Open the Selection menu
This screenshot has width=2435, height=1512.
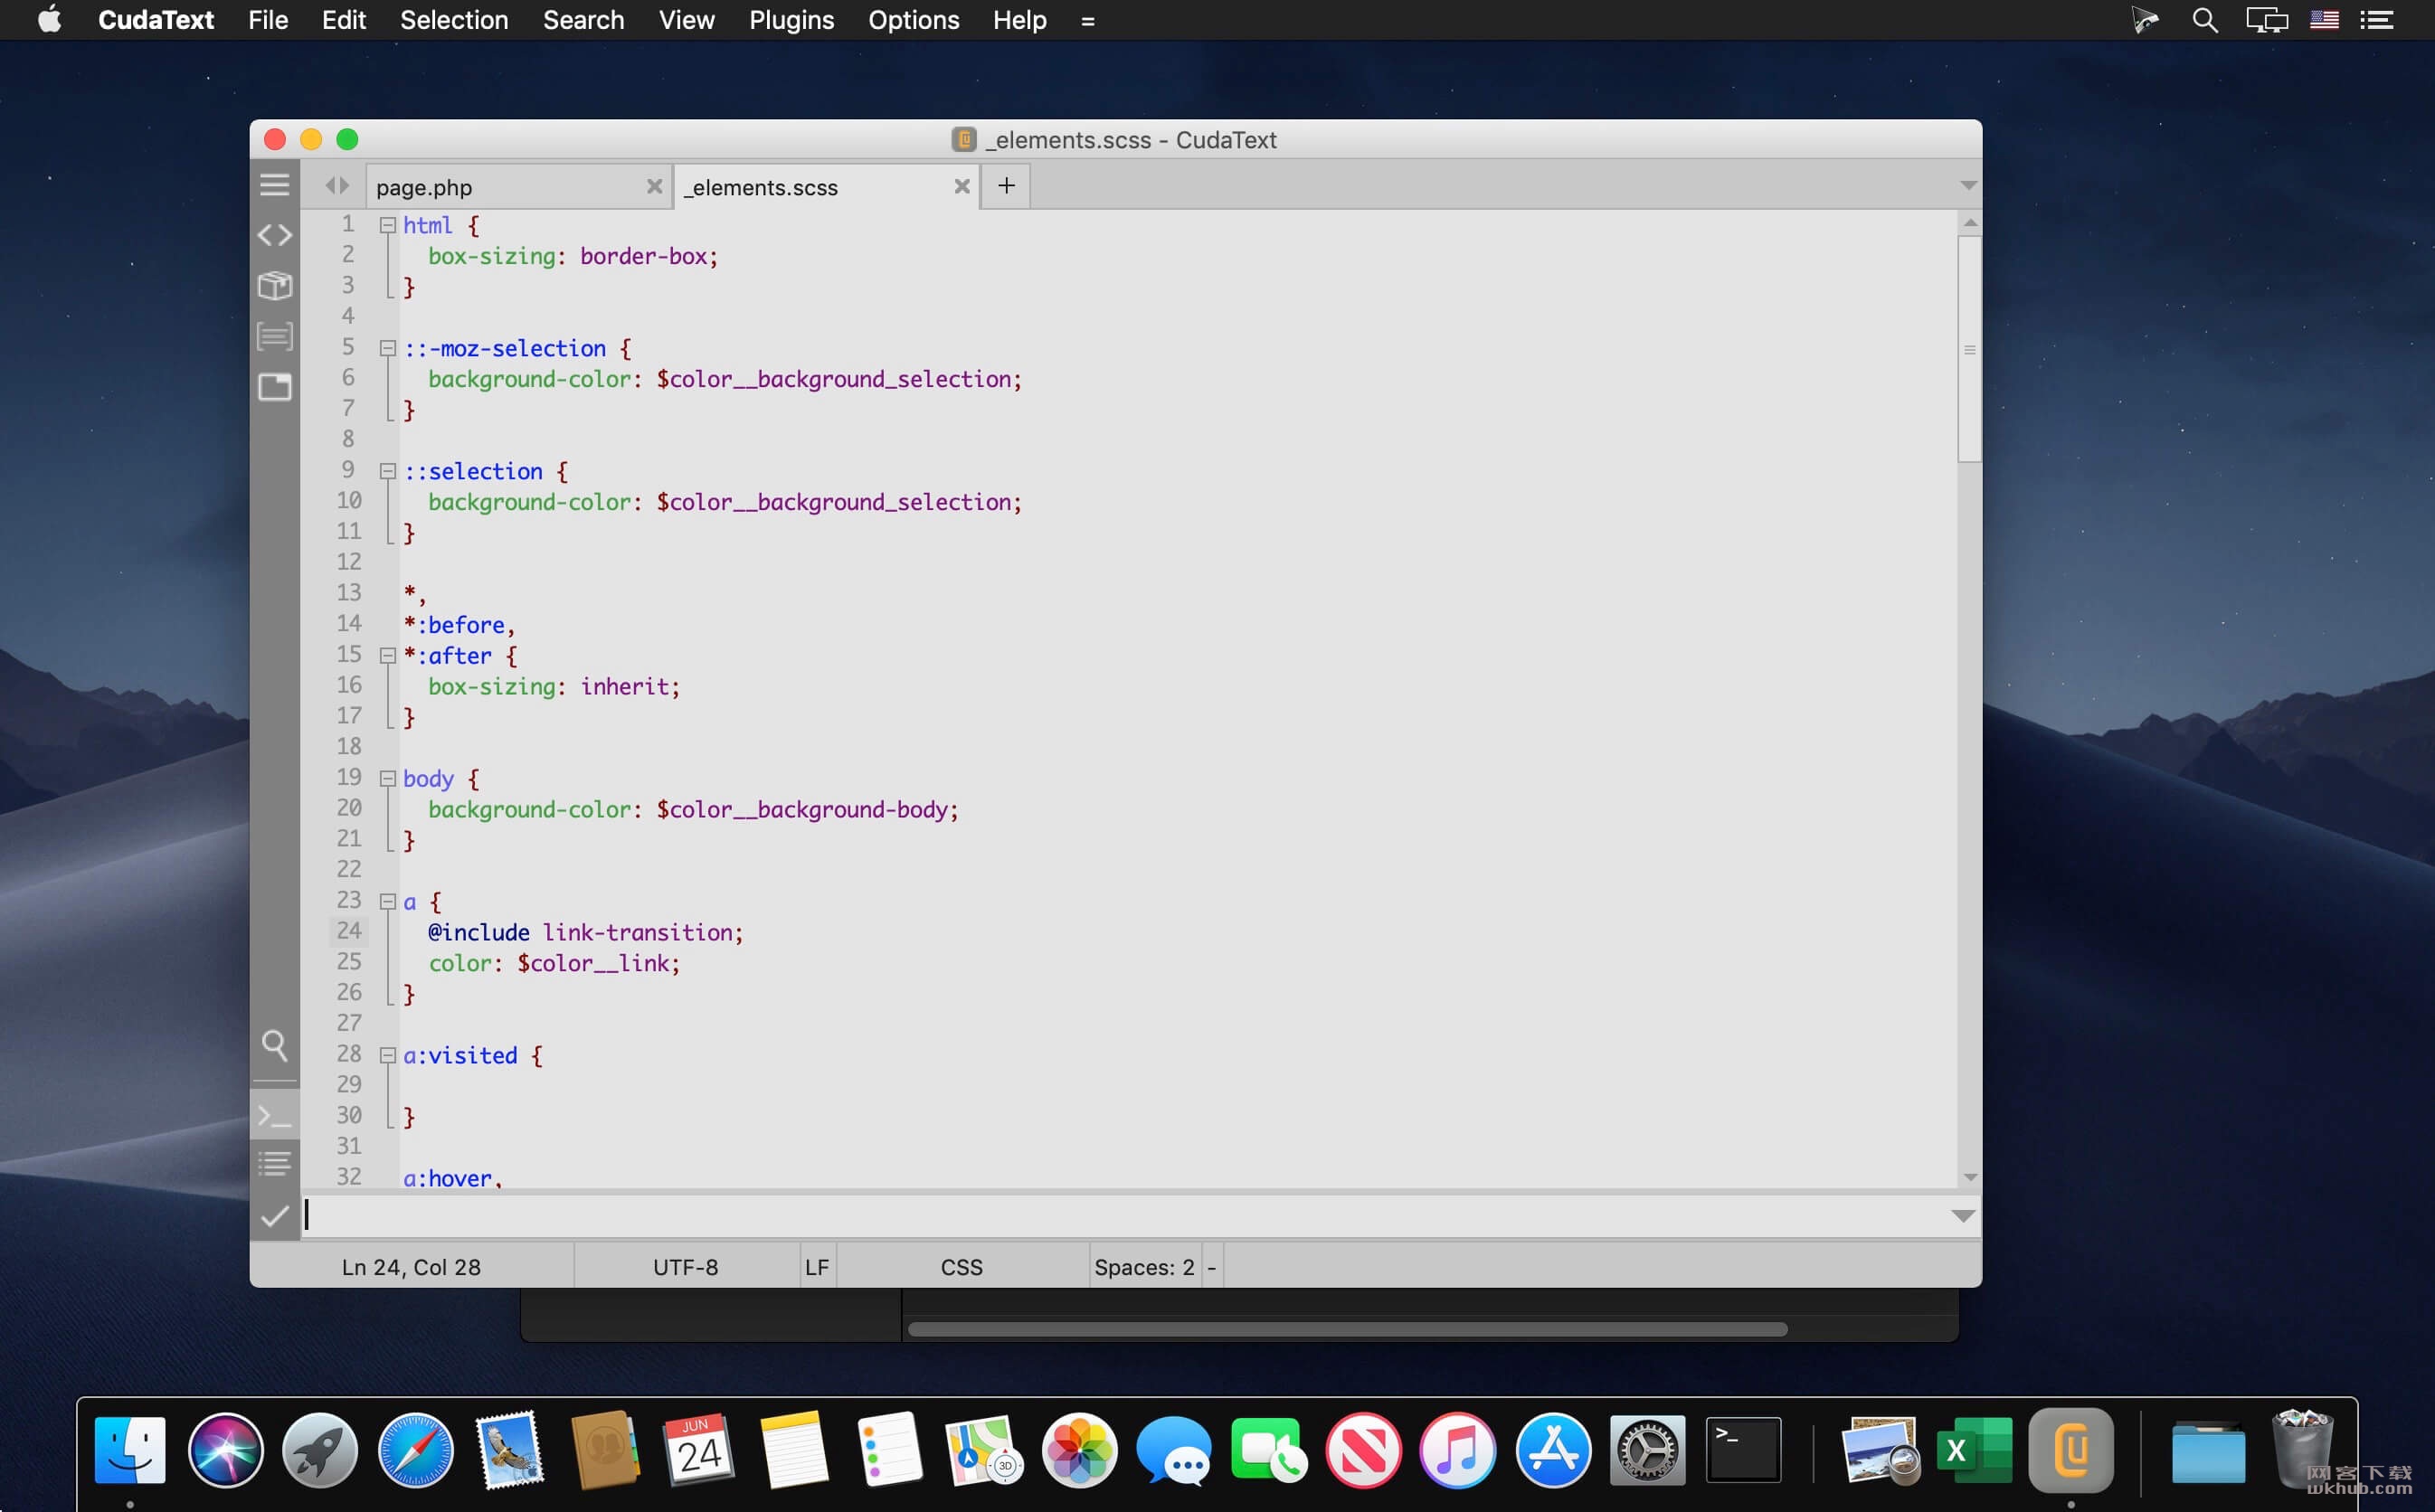(x=454, y=20)
